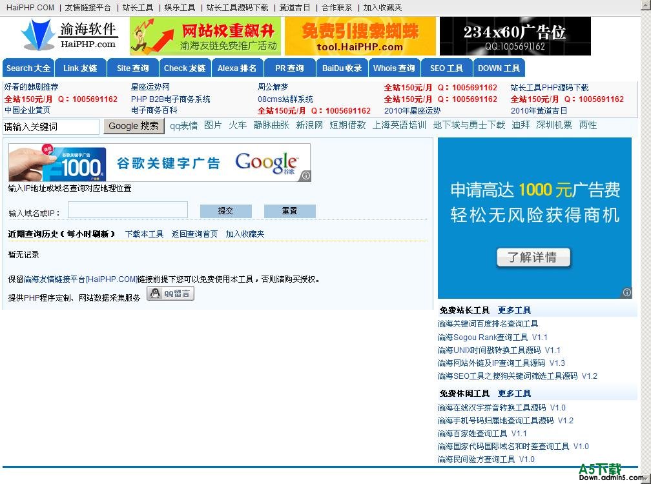Click 加入收藏夹 in the top menu
The image size is (651, 484).
pos(383,8)
